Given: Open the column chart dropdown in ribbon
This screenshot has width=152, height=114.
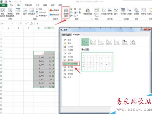Looking at the screenshot, I should [x=71, y=9].
